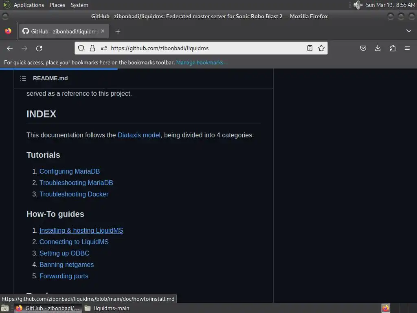Click the Manage bookmarks link
417x313 pixels.
[x=202, y=62]
